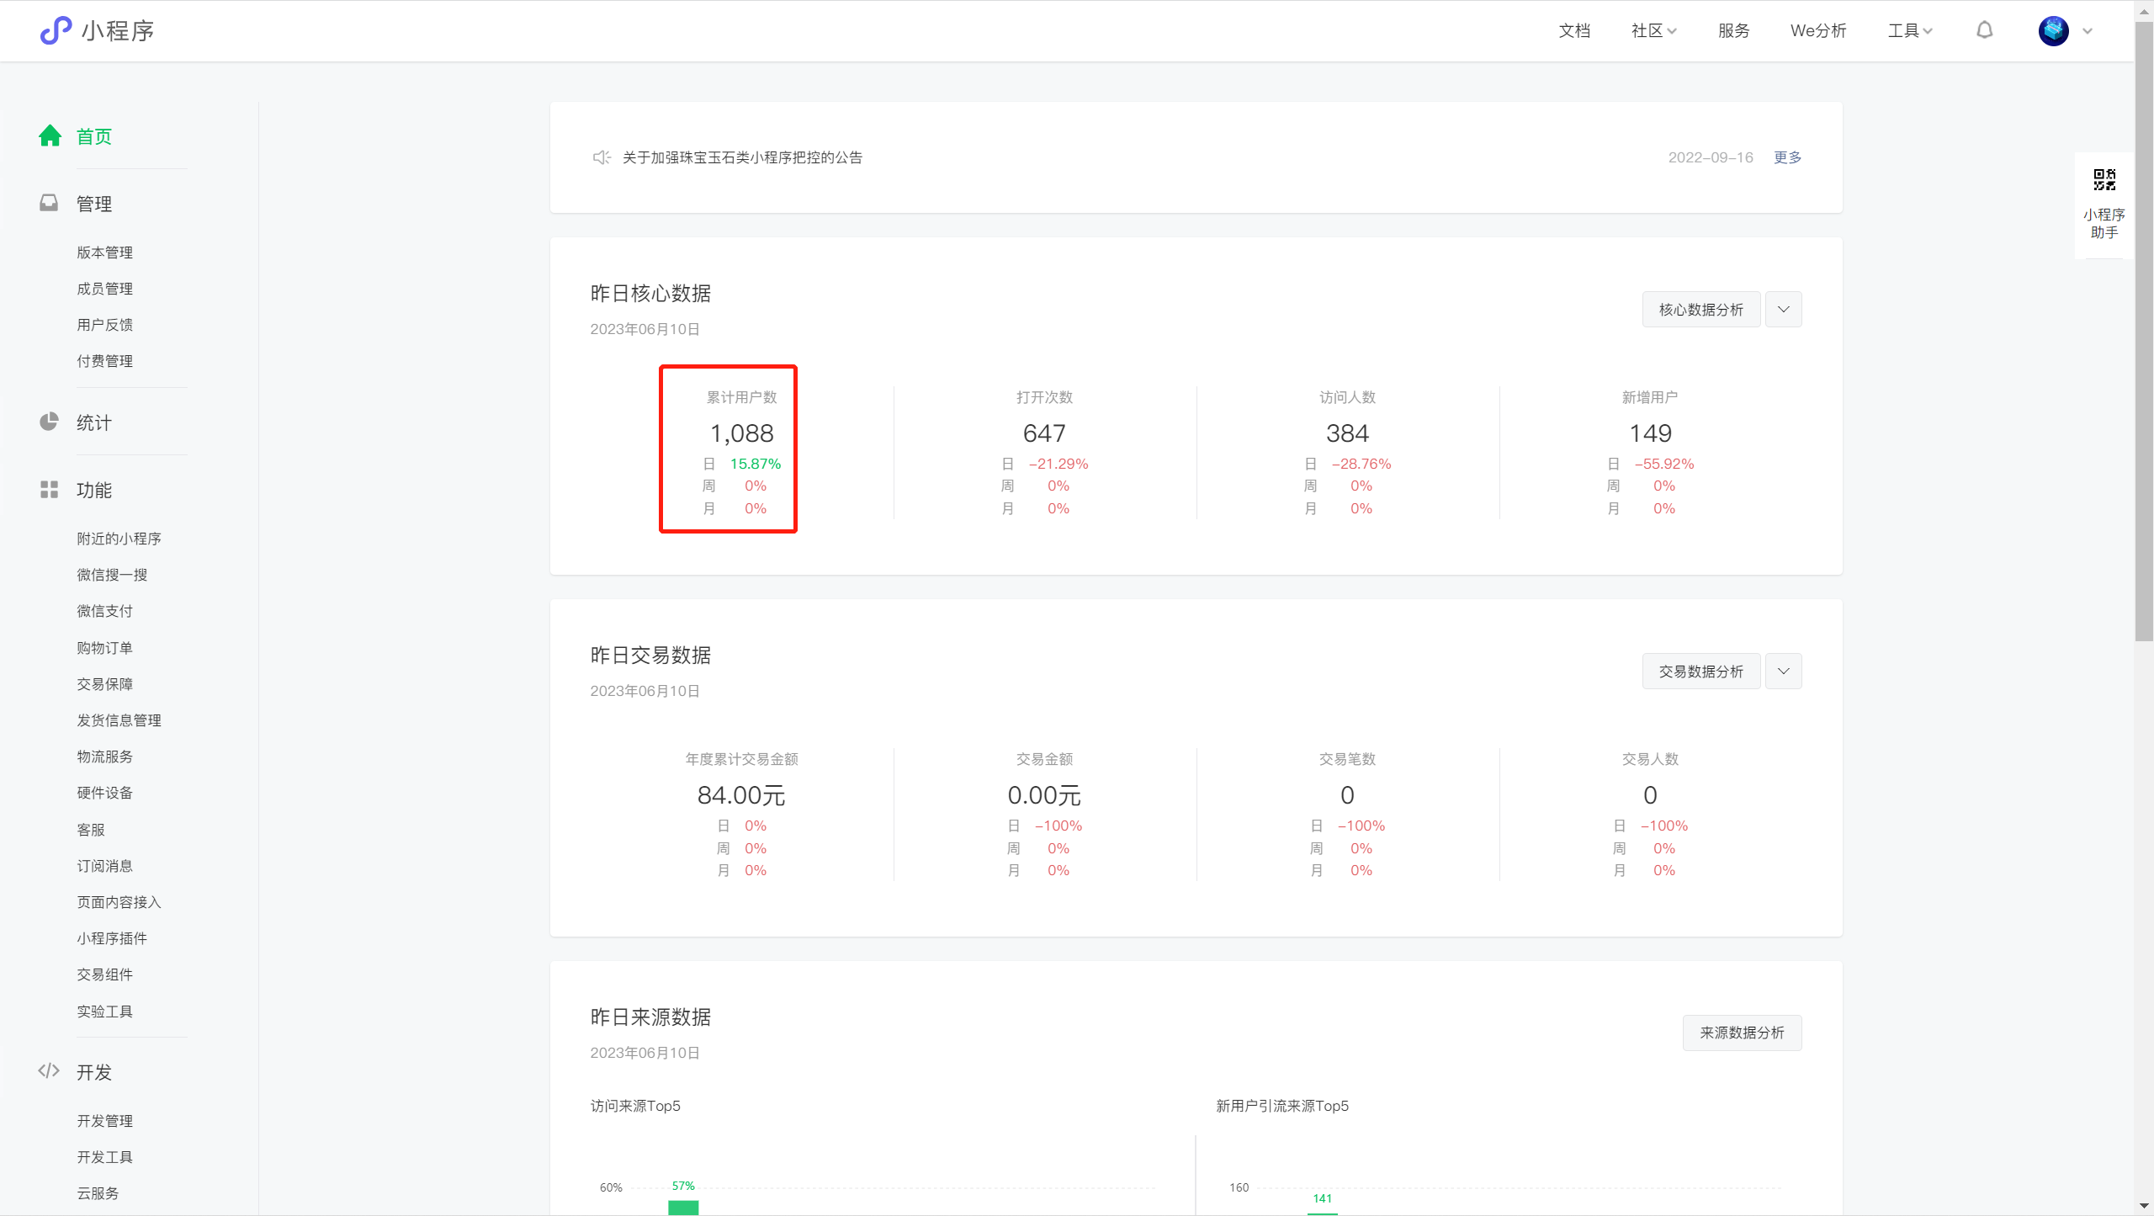Open the 文档 menu item
The height and width of the screenshot is (1216, 2154).
[1573, 31]
